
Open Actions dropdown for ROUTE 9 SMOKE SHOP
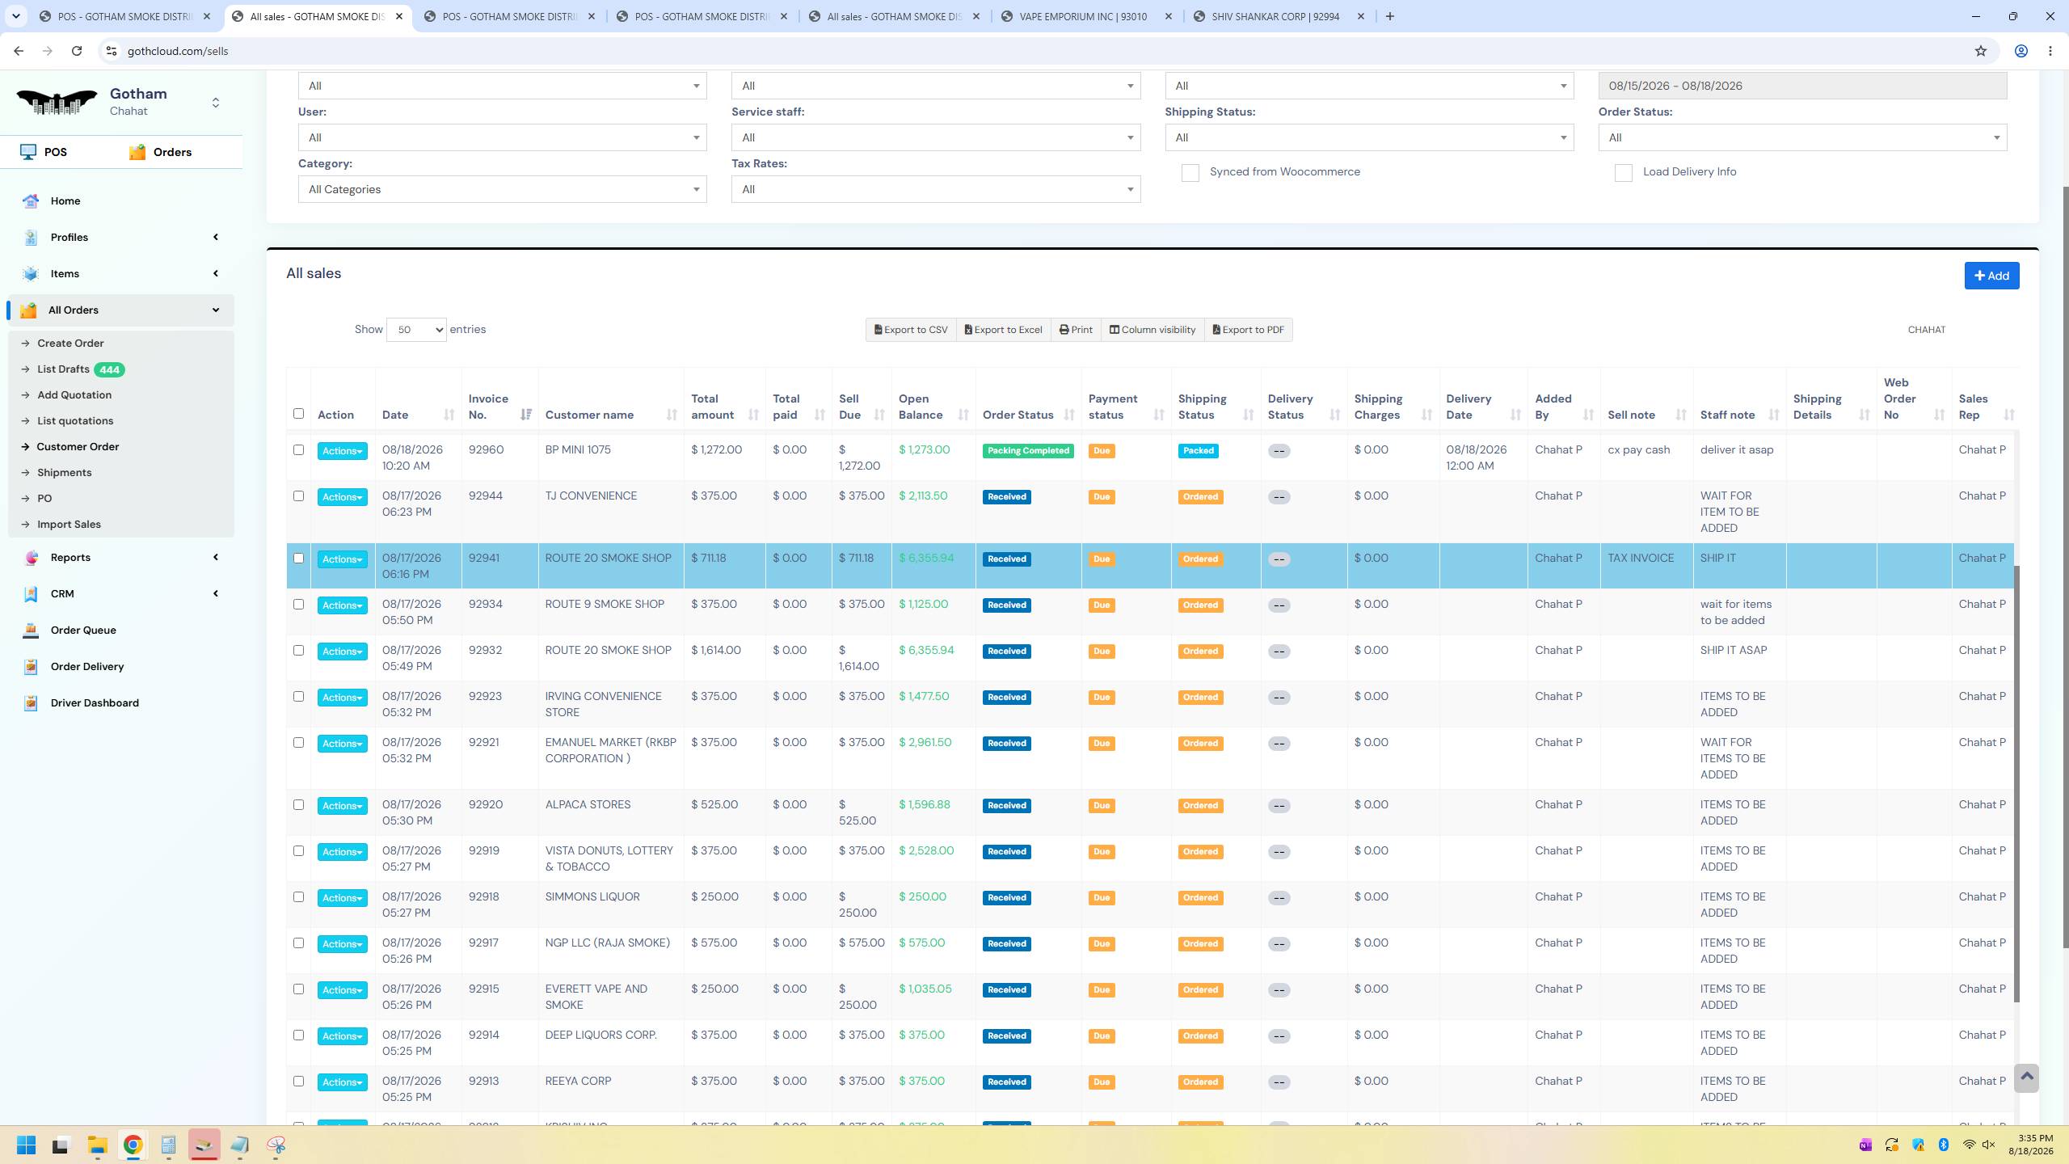[342, 605]
